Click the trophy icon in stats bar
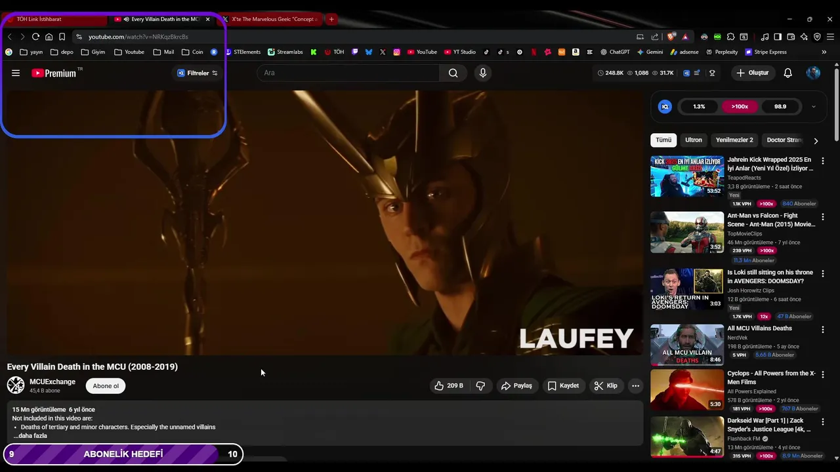840x472 pixels. click(x=712, y=73)
